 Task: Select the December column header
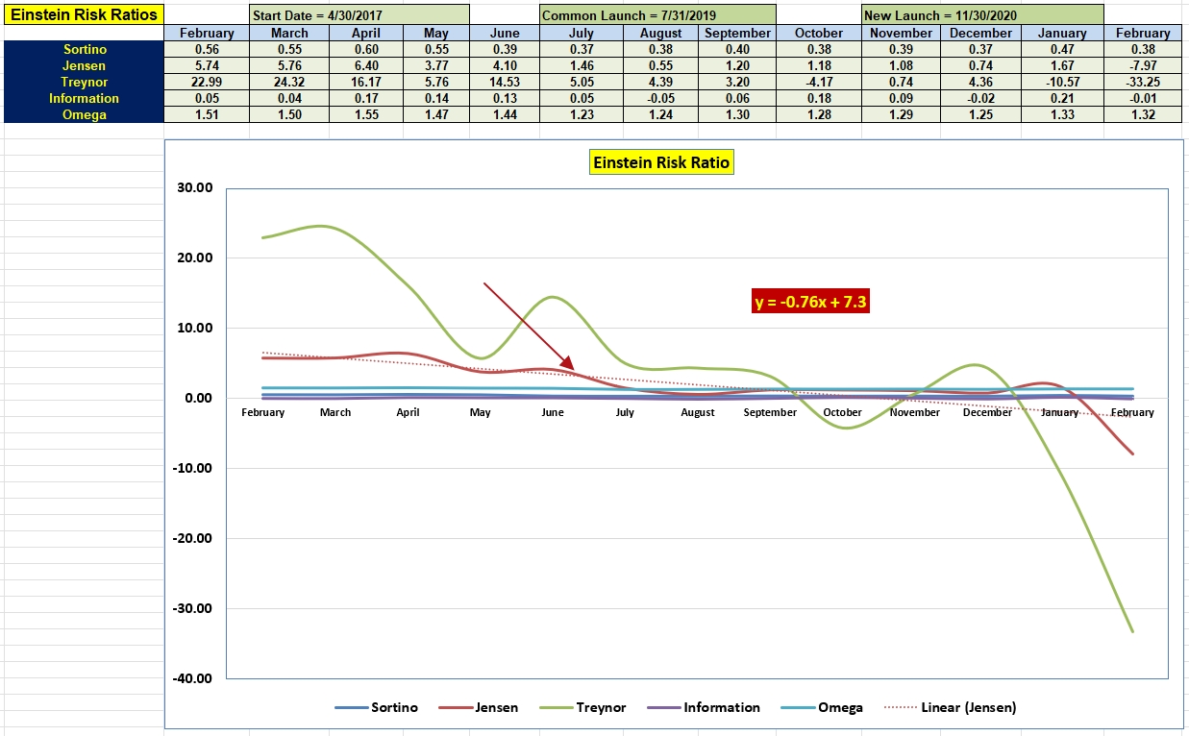point(980,33)
